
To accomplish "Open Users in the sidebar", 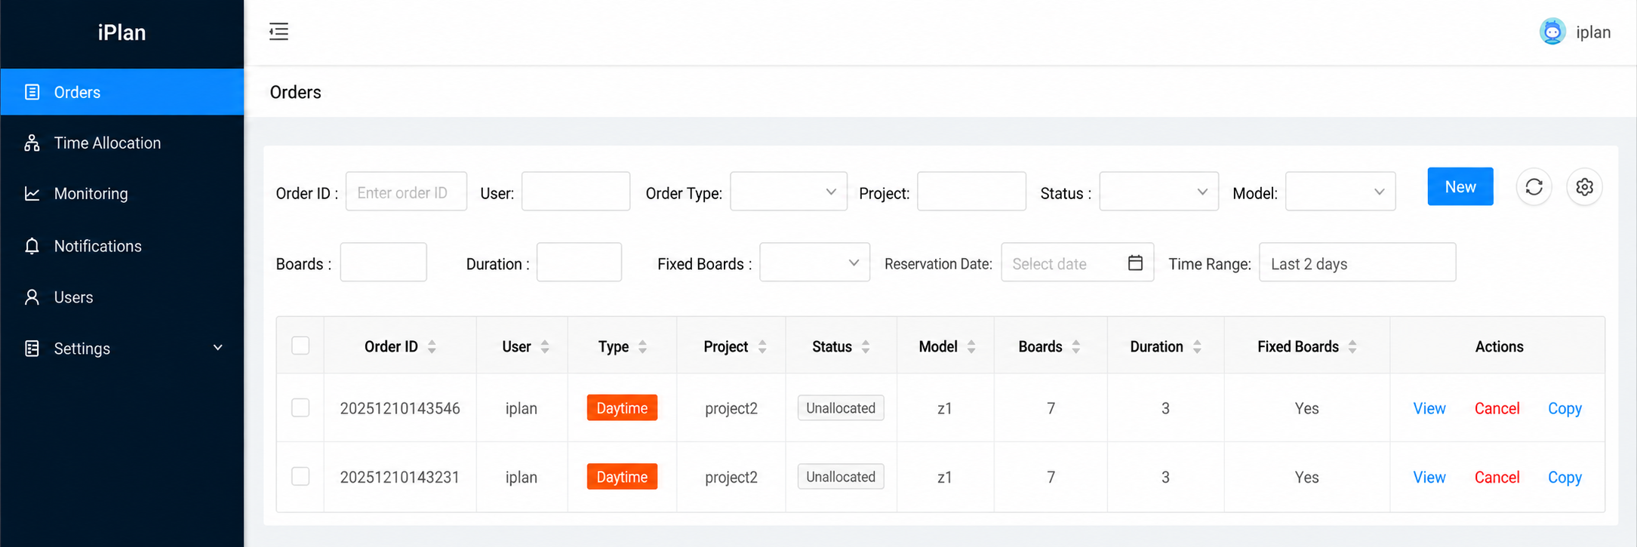I will tap(122, 297).
